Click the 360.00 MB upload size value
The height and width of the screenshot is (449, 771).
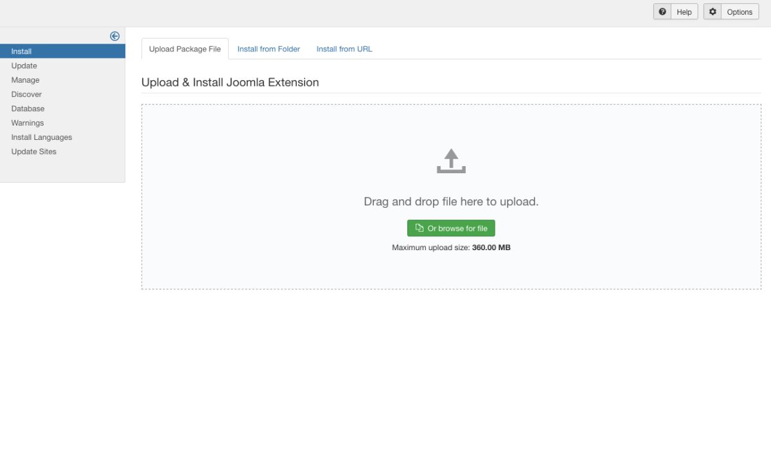[x=492, y=248]
